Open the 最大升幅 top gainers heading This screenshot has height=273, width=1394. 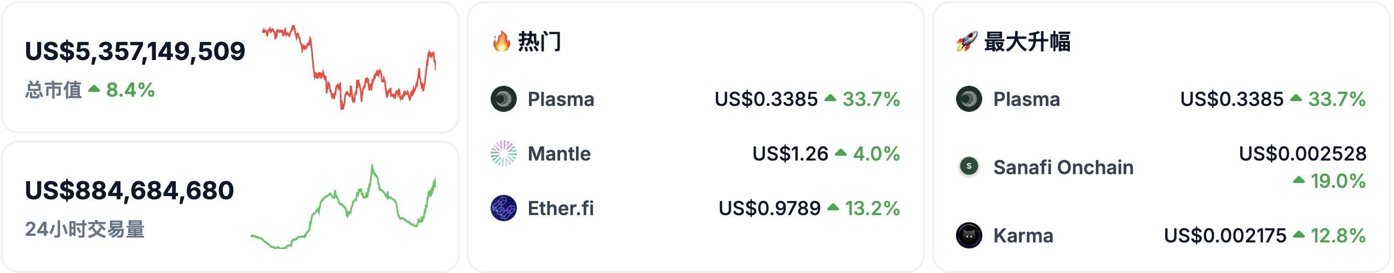[x=1027, y=41]
